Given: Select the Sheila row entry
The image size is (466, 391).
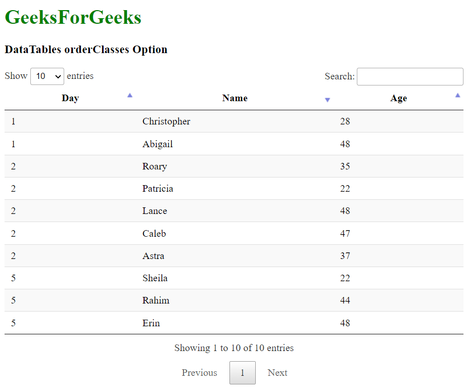Looking at the screenshot, I should pos(155,278).
